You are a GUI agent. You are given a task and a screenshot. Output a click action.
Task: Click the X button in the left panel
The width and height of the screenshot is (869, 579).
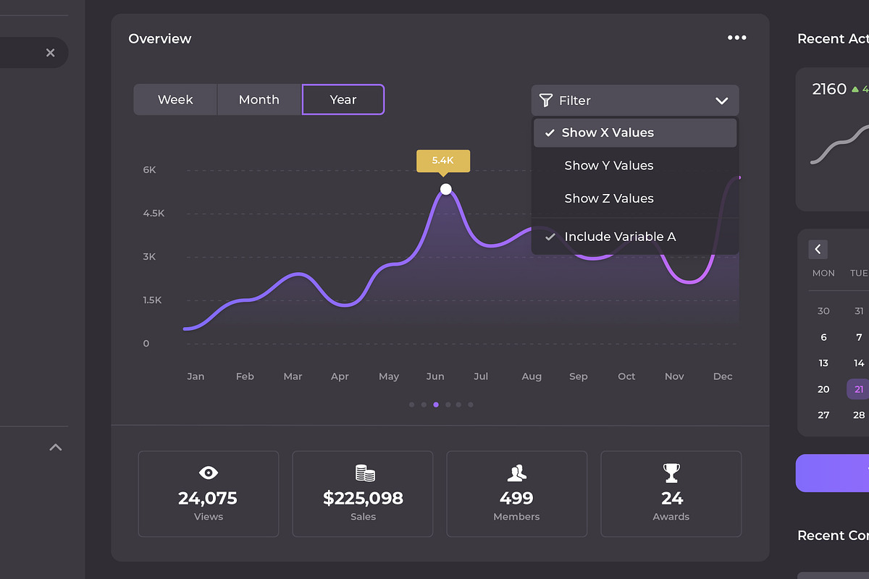[x=51, y=52]
